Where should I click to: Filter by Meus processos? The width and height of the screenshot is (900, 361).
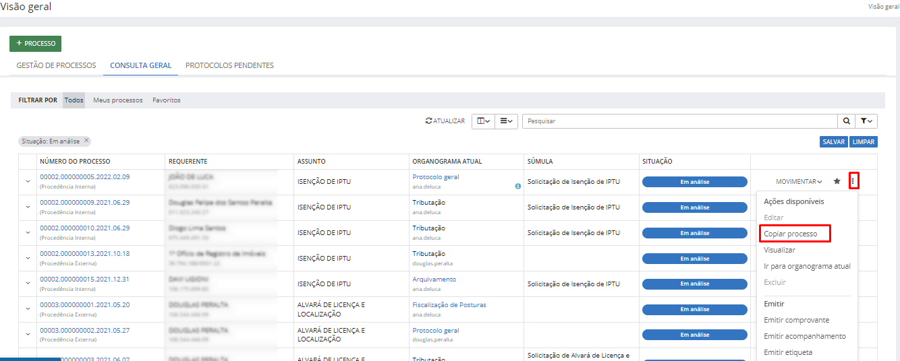(117, 100)
